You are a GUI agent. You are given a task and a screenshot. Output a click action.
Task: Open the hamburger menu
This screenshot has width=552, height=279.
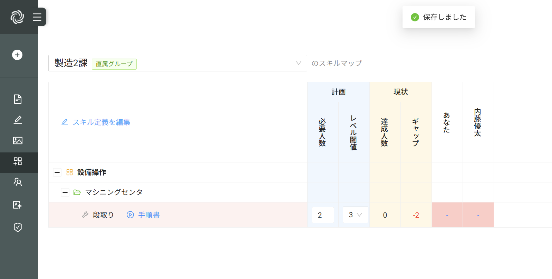point(37,17)
